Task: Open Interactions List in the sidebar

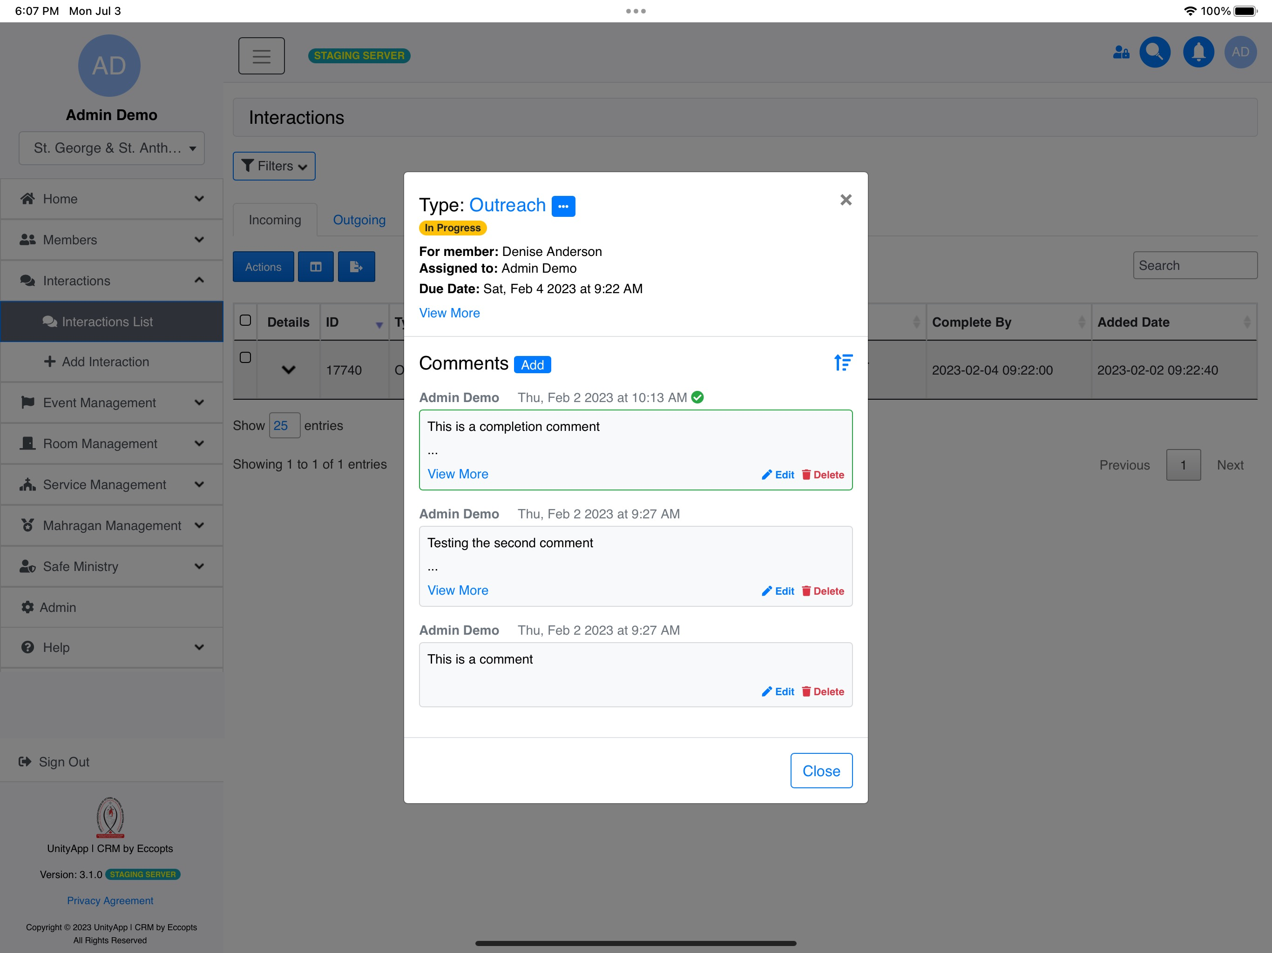Action: click(x=112, y=321)
